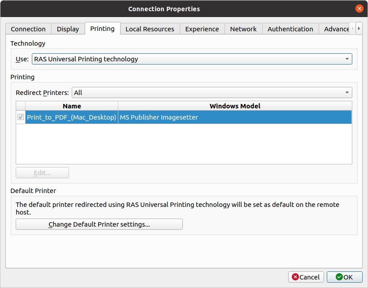Click the Windows Model column header
This screenshot has width=368, height=288.
pyautogui.click(x=234, y=106)
